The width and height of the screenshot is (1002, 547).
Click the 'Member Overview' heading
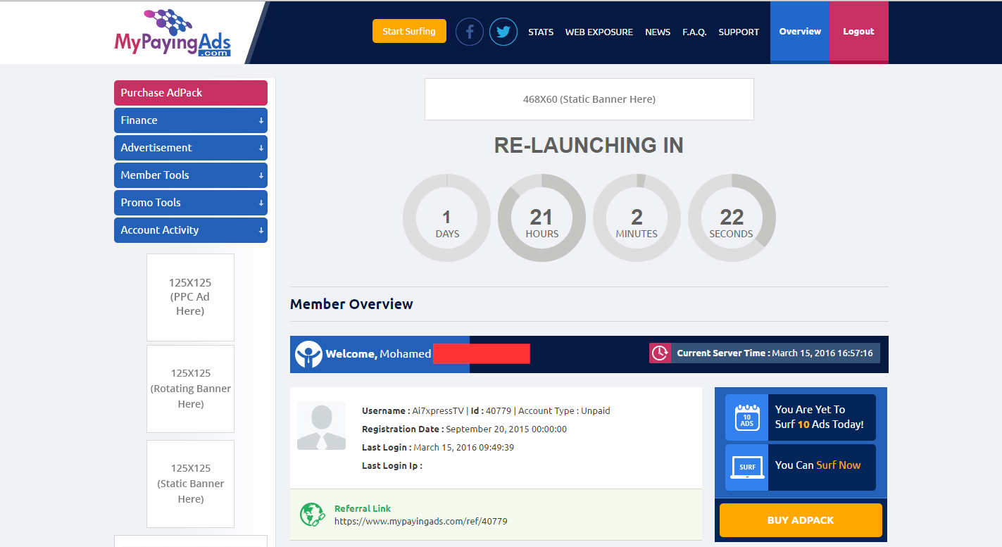pyautogui.click(x=351, y=305)
